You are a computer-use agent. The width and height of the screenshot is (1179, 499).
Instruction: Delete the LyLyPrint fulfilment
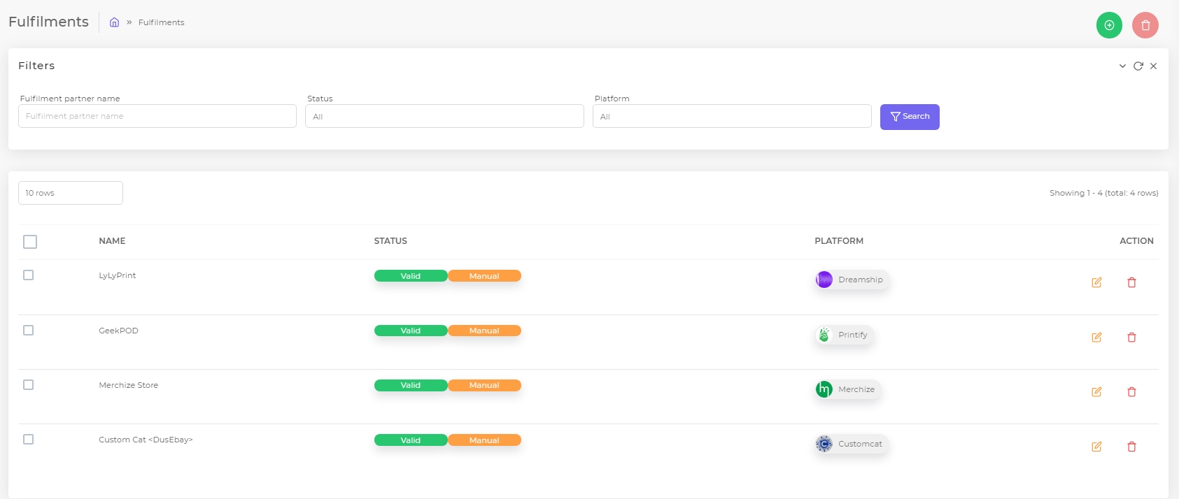coord(1131,282)
